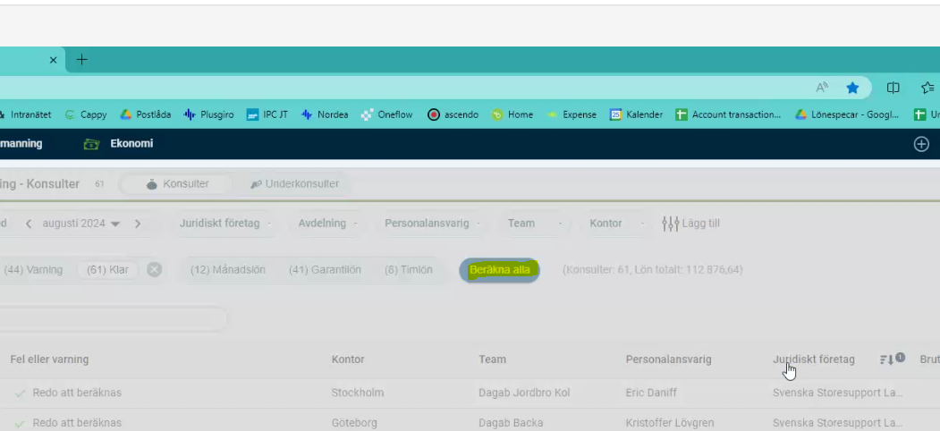Click the plus circle icon in navy header

coord(920,144)
